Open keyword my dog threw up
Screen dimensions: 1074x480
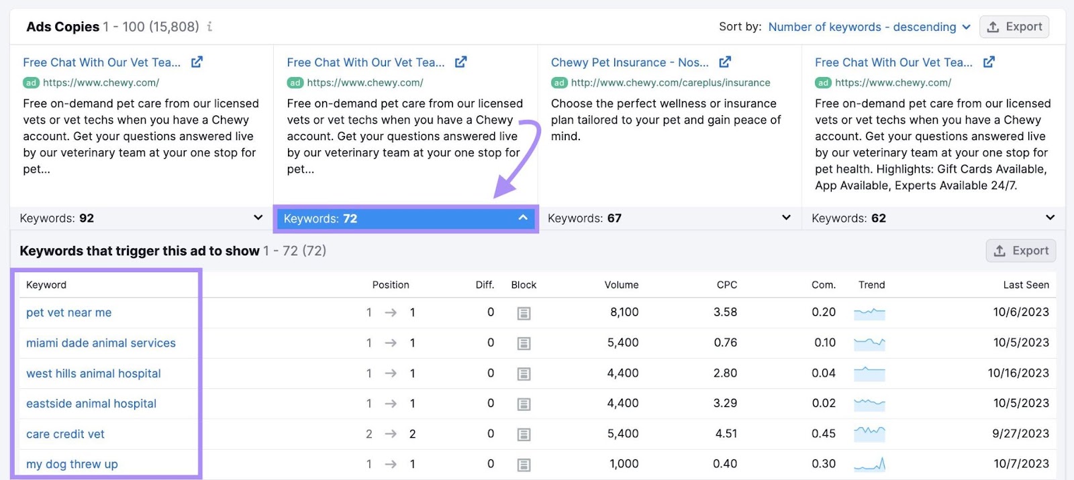pyautogui.click(x=72, y=464)
